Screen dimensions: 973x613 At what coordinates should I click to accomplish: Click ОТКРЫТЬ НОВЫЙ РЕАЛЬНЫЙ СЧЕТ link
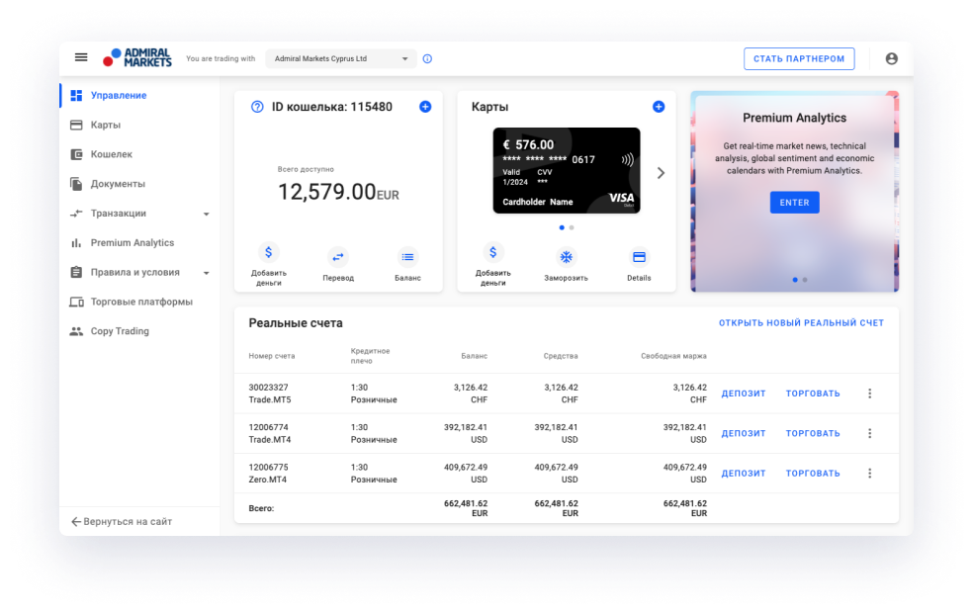[x=801, y=322]
